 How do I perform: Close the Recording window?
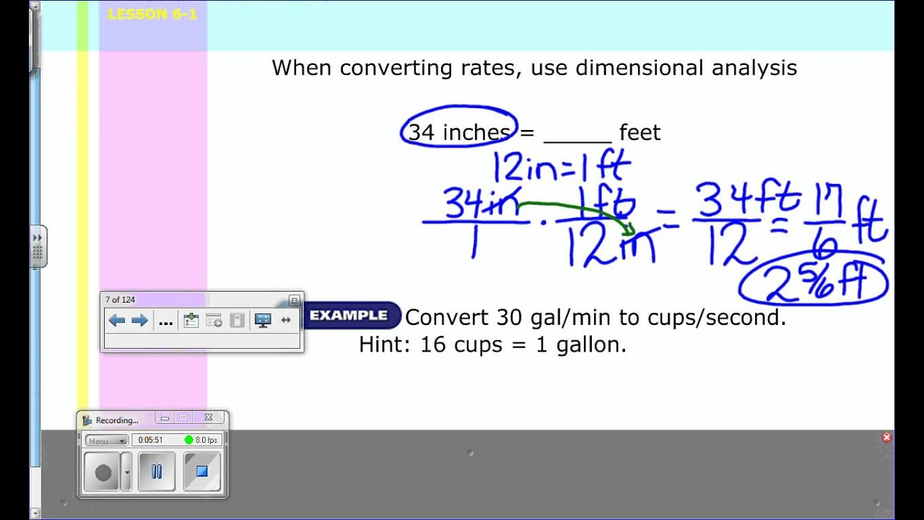[x=208, y=418]
